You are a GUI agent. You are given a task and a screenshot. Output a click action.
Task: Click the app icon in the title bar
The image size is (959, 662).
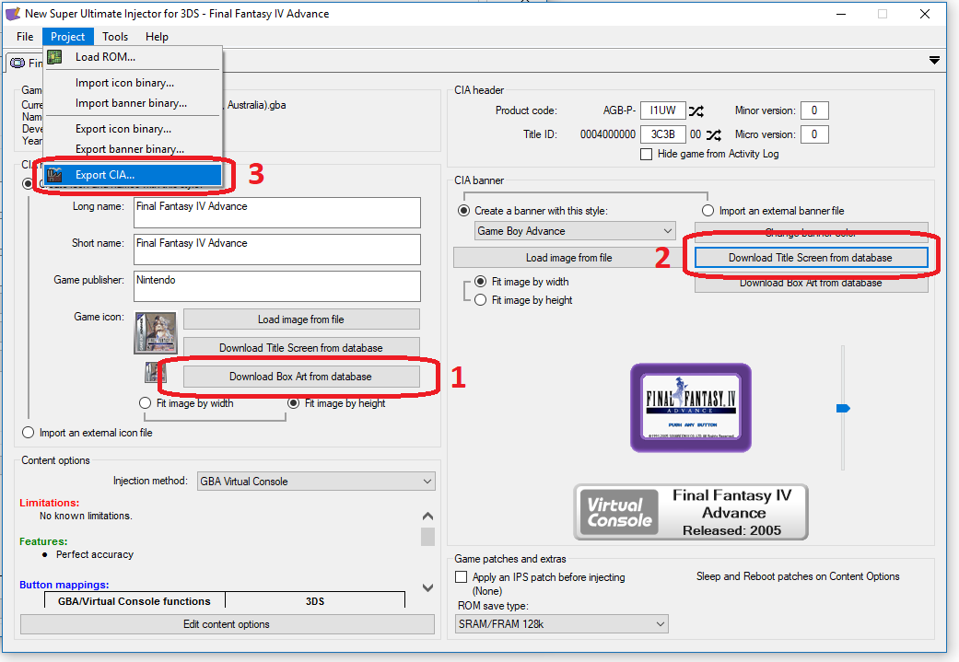point(12,14)
